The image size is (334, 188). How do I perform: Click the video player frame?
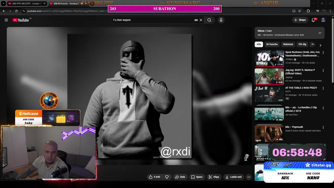129,96
